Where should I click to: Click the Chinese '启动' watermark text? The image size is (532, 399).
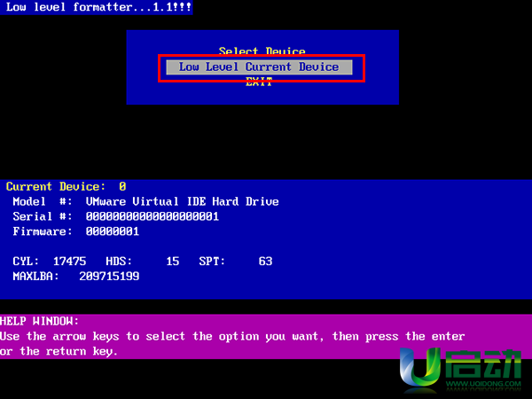point(481,368)
